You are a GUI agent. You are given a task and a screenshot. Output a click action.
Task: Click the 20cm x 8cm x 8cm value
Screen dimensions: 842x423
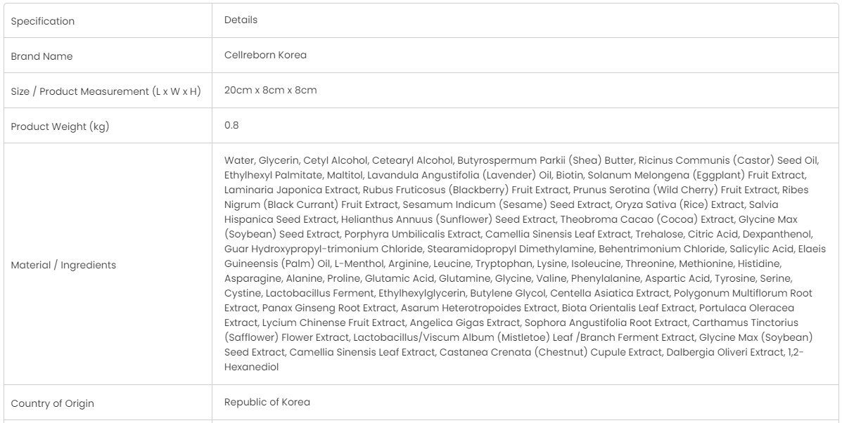270,90
